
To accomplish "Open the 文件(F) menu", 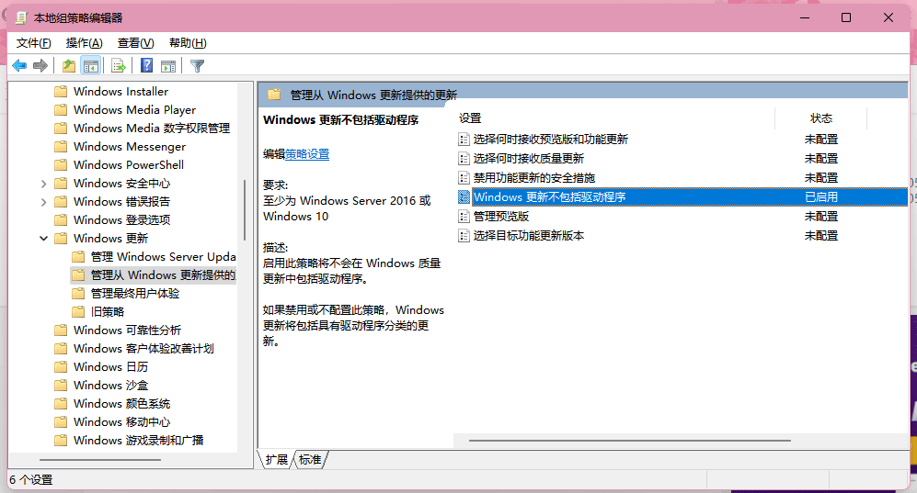I will (33, 42).
